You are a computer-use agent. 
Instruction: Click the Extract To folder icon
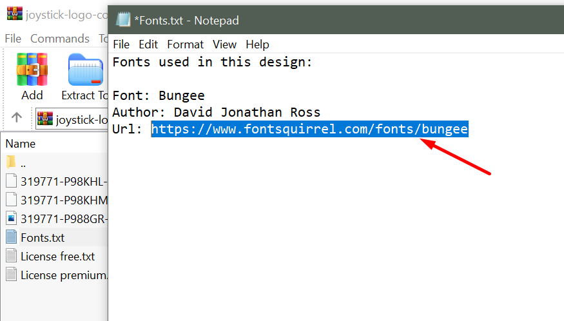click(x=86, y=70)
